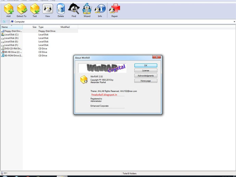Select the DVD/CD-RW Drive entry
Image resolution: width=236 pixels, height=177 pixels.
[12, 49]
